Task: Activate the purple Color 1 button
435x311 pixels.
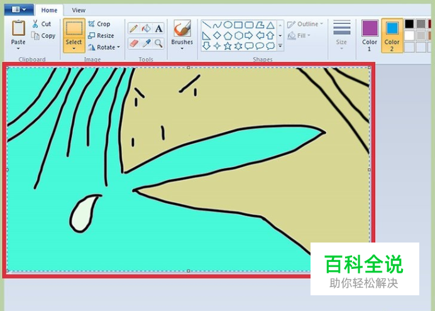Action: (370, 35)
